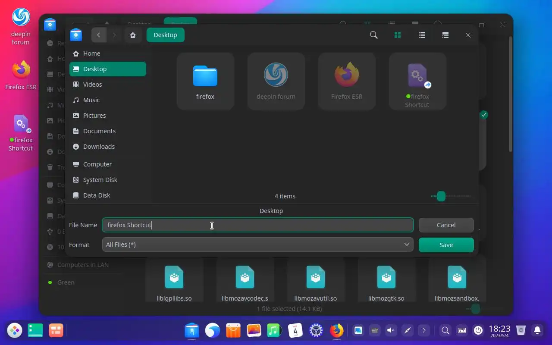Select the Firefox ESR file in dialog

point(347,81)
